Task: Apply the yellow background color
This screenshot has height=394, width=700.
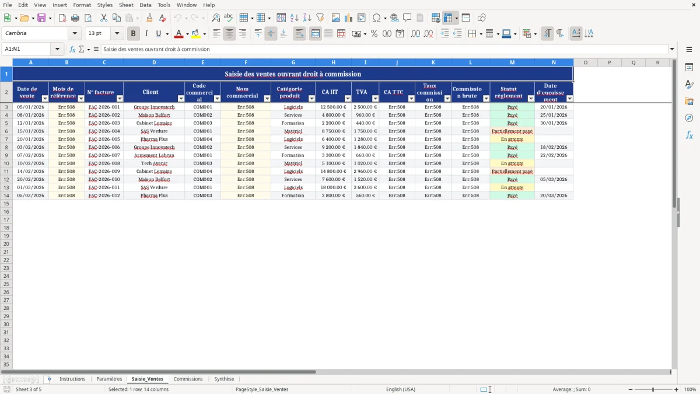Action: click(195, 34)
